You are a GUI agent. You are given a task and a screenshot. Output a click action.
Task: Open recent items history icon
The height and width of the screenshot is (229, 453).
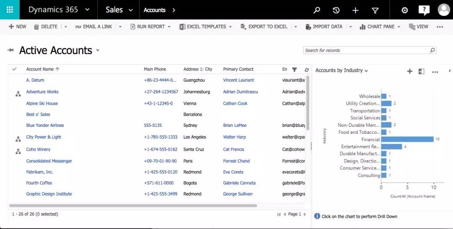point(336,10)
